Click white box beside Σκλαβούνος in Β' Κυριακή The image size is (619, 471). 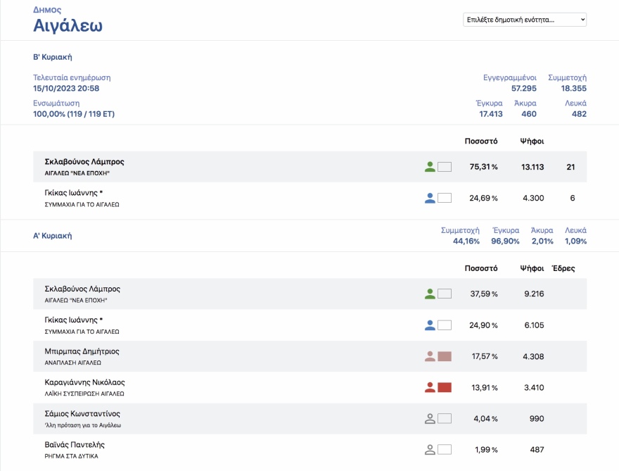[445, 167]
